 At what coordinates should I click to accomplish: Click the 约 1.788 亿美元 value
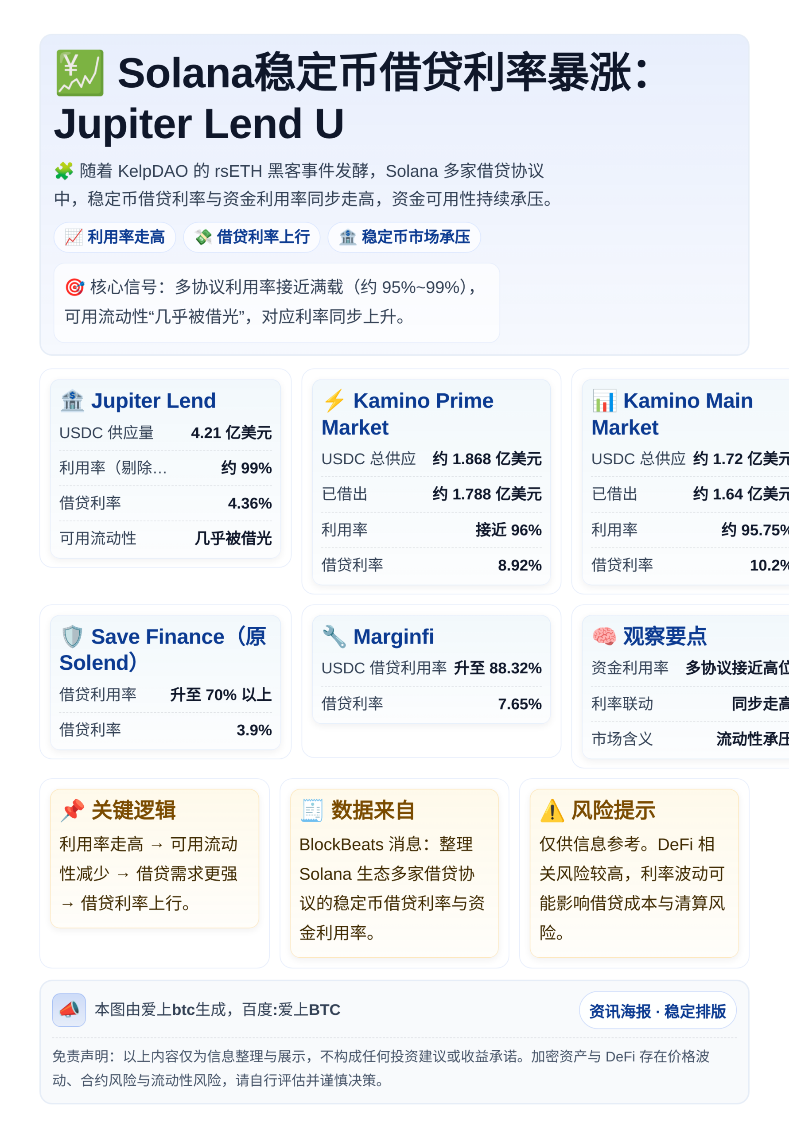point(487,494)
